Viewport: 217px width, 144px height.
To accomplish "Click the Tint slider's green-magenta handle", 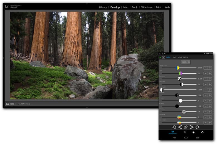I will coord(181,73).
